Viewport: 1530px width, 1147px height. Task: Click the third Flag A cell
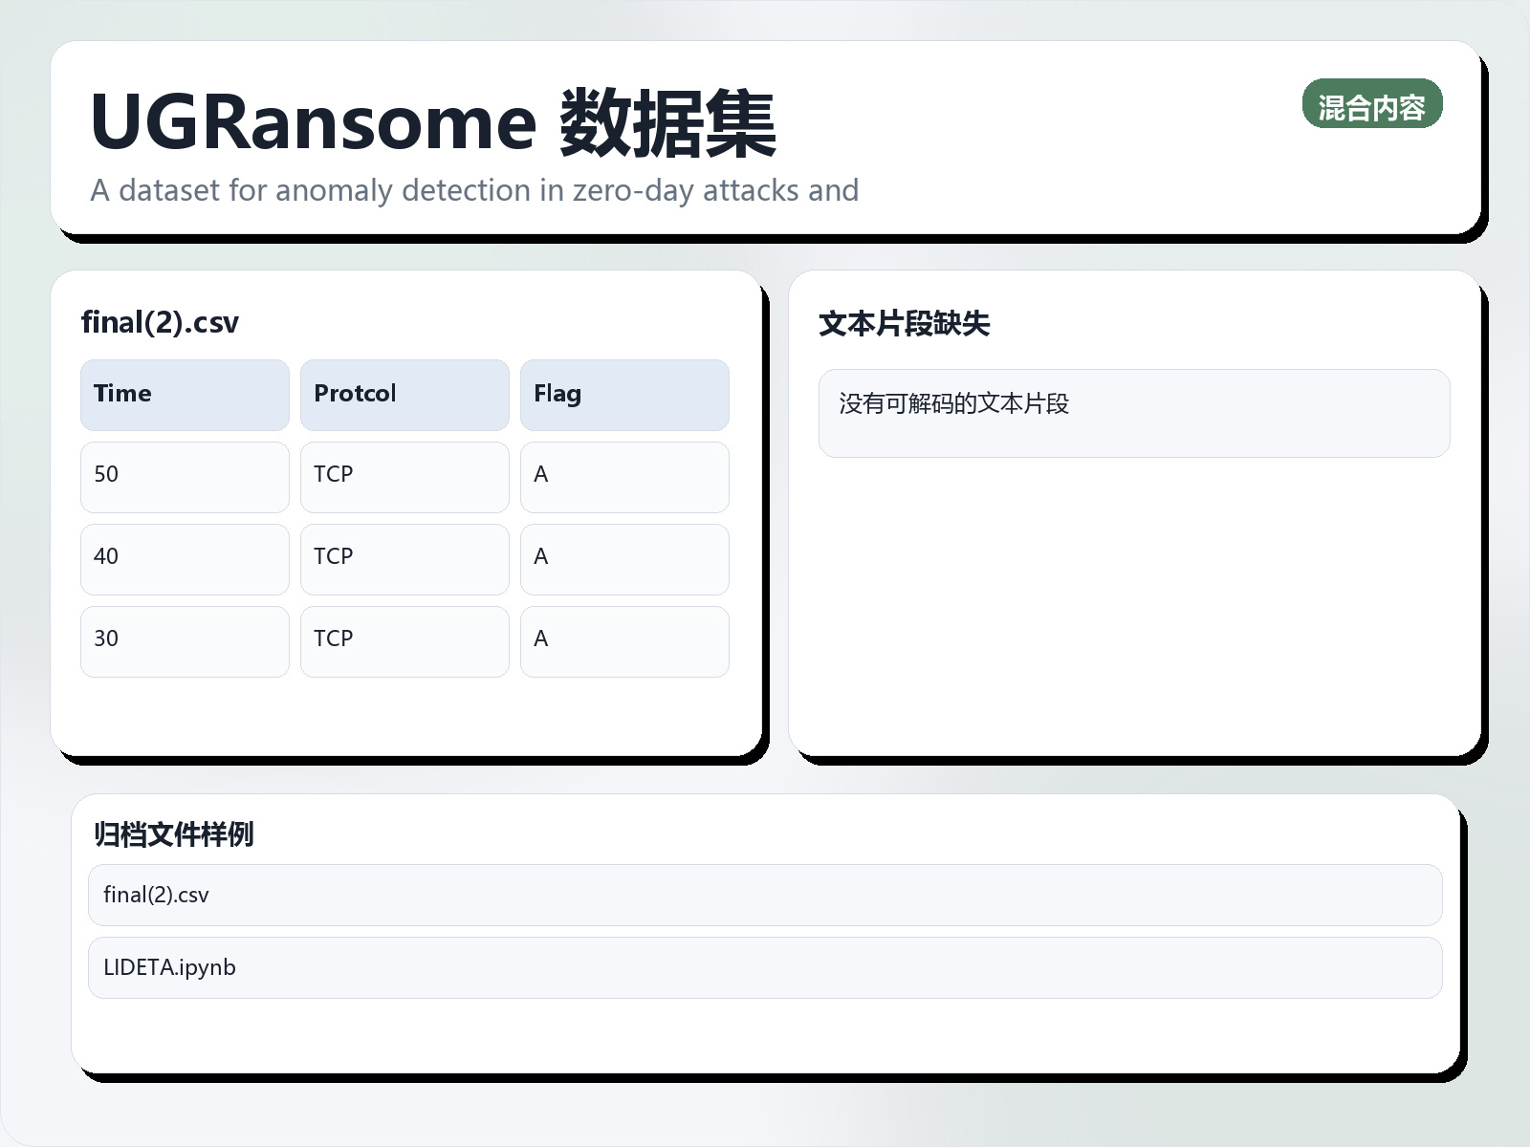tap(623, 640)
